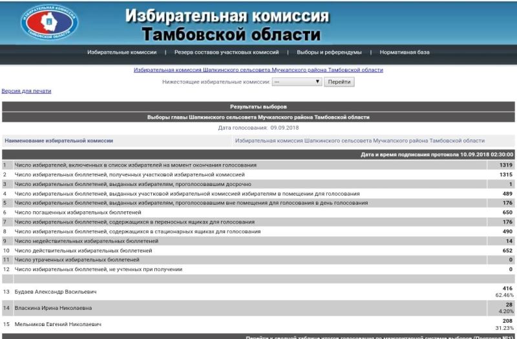Image resolution: width=517 pixels, height=339 pixels.
Task: Open the Нормативная база menu item
Action: pyautogui.click(x=405, y=52)
